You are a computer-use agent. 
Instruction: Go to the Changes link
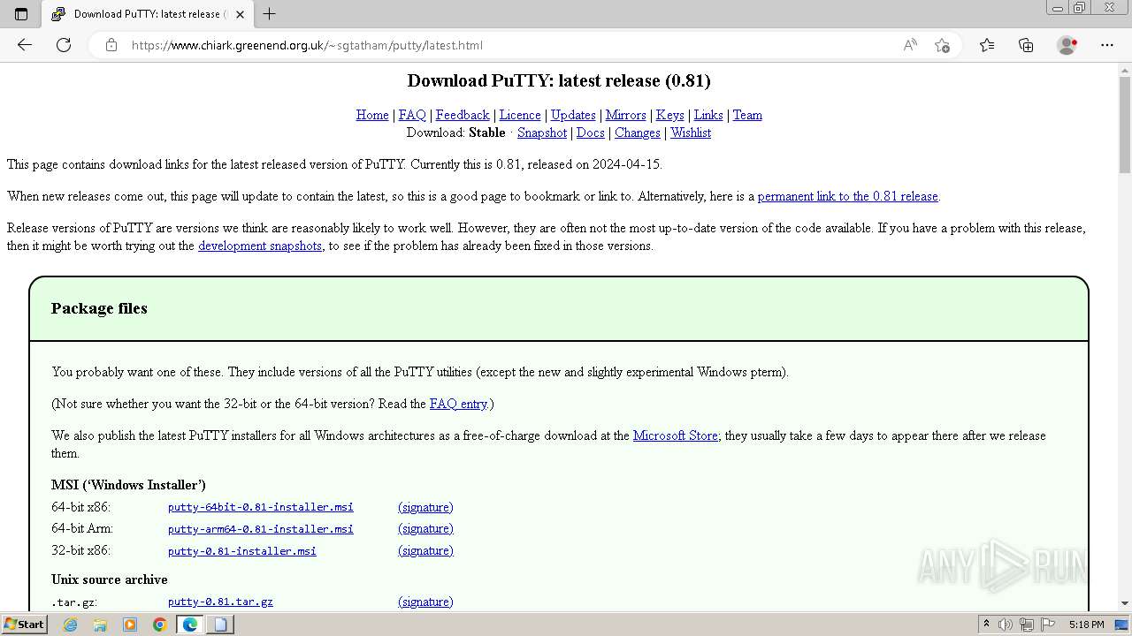tap(638, 132)
